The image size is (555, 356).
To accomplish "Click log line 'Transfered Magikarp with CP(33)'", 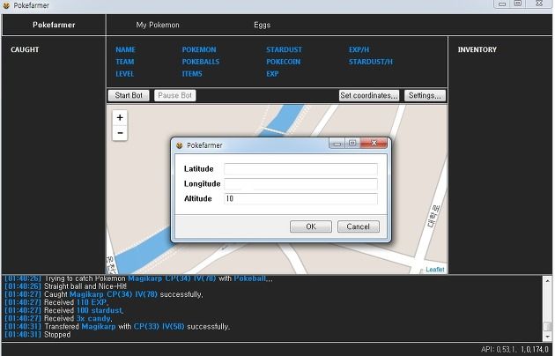I will [117, 327].
